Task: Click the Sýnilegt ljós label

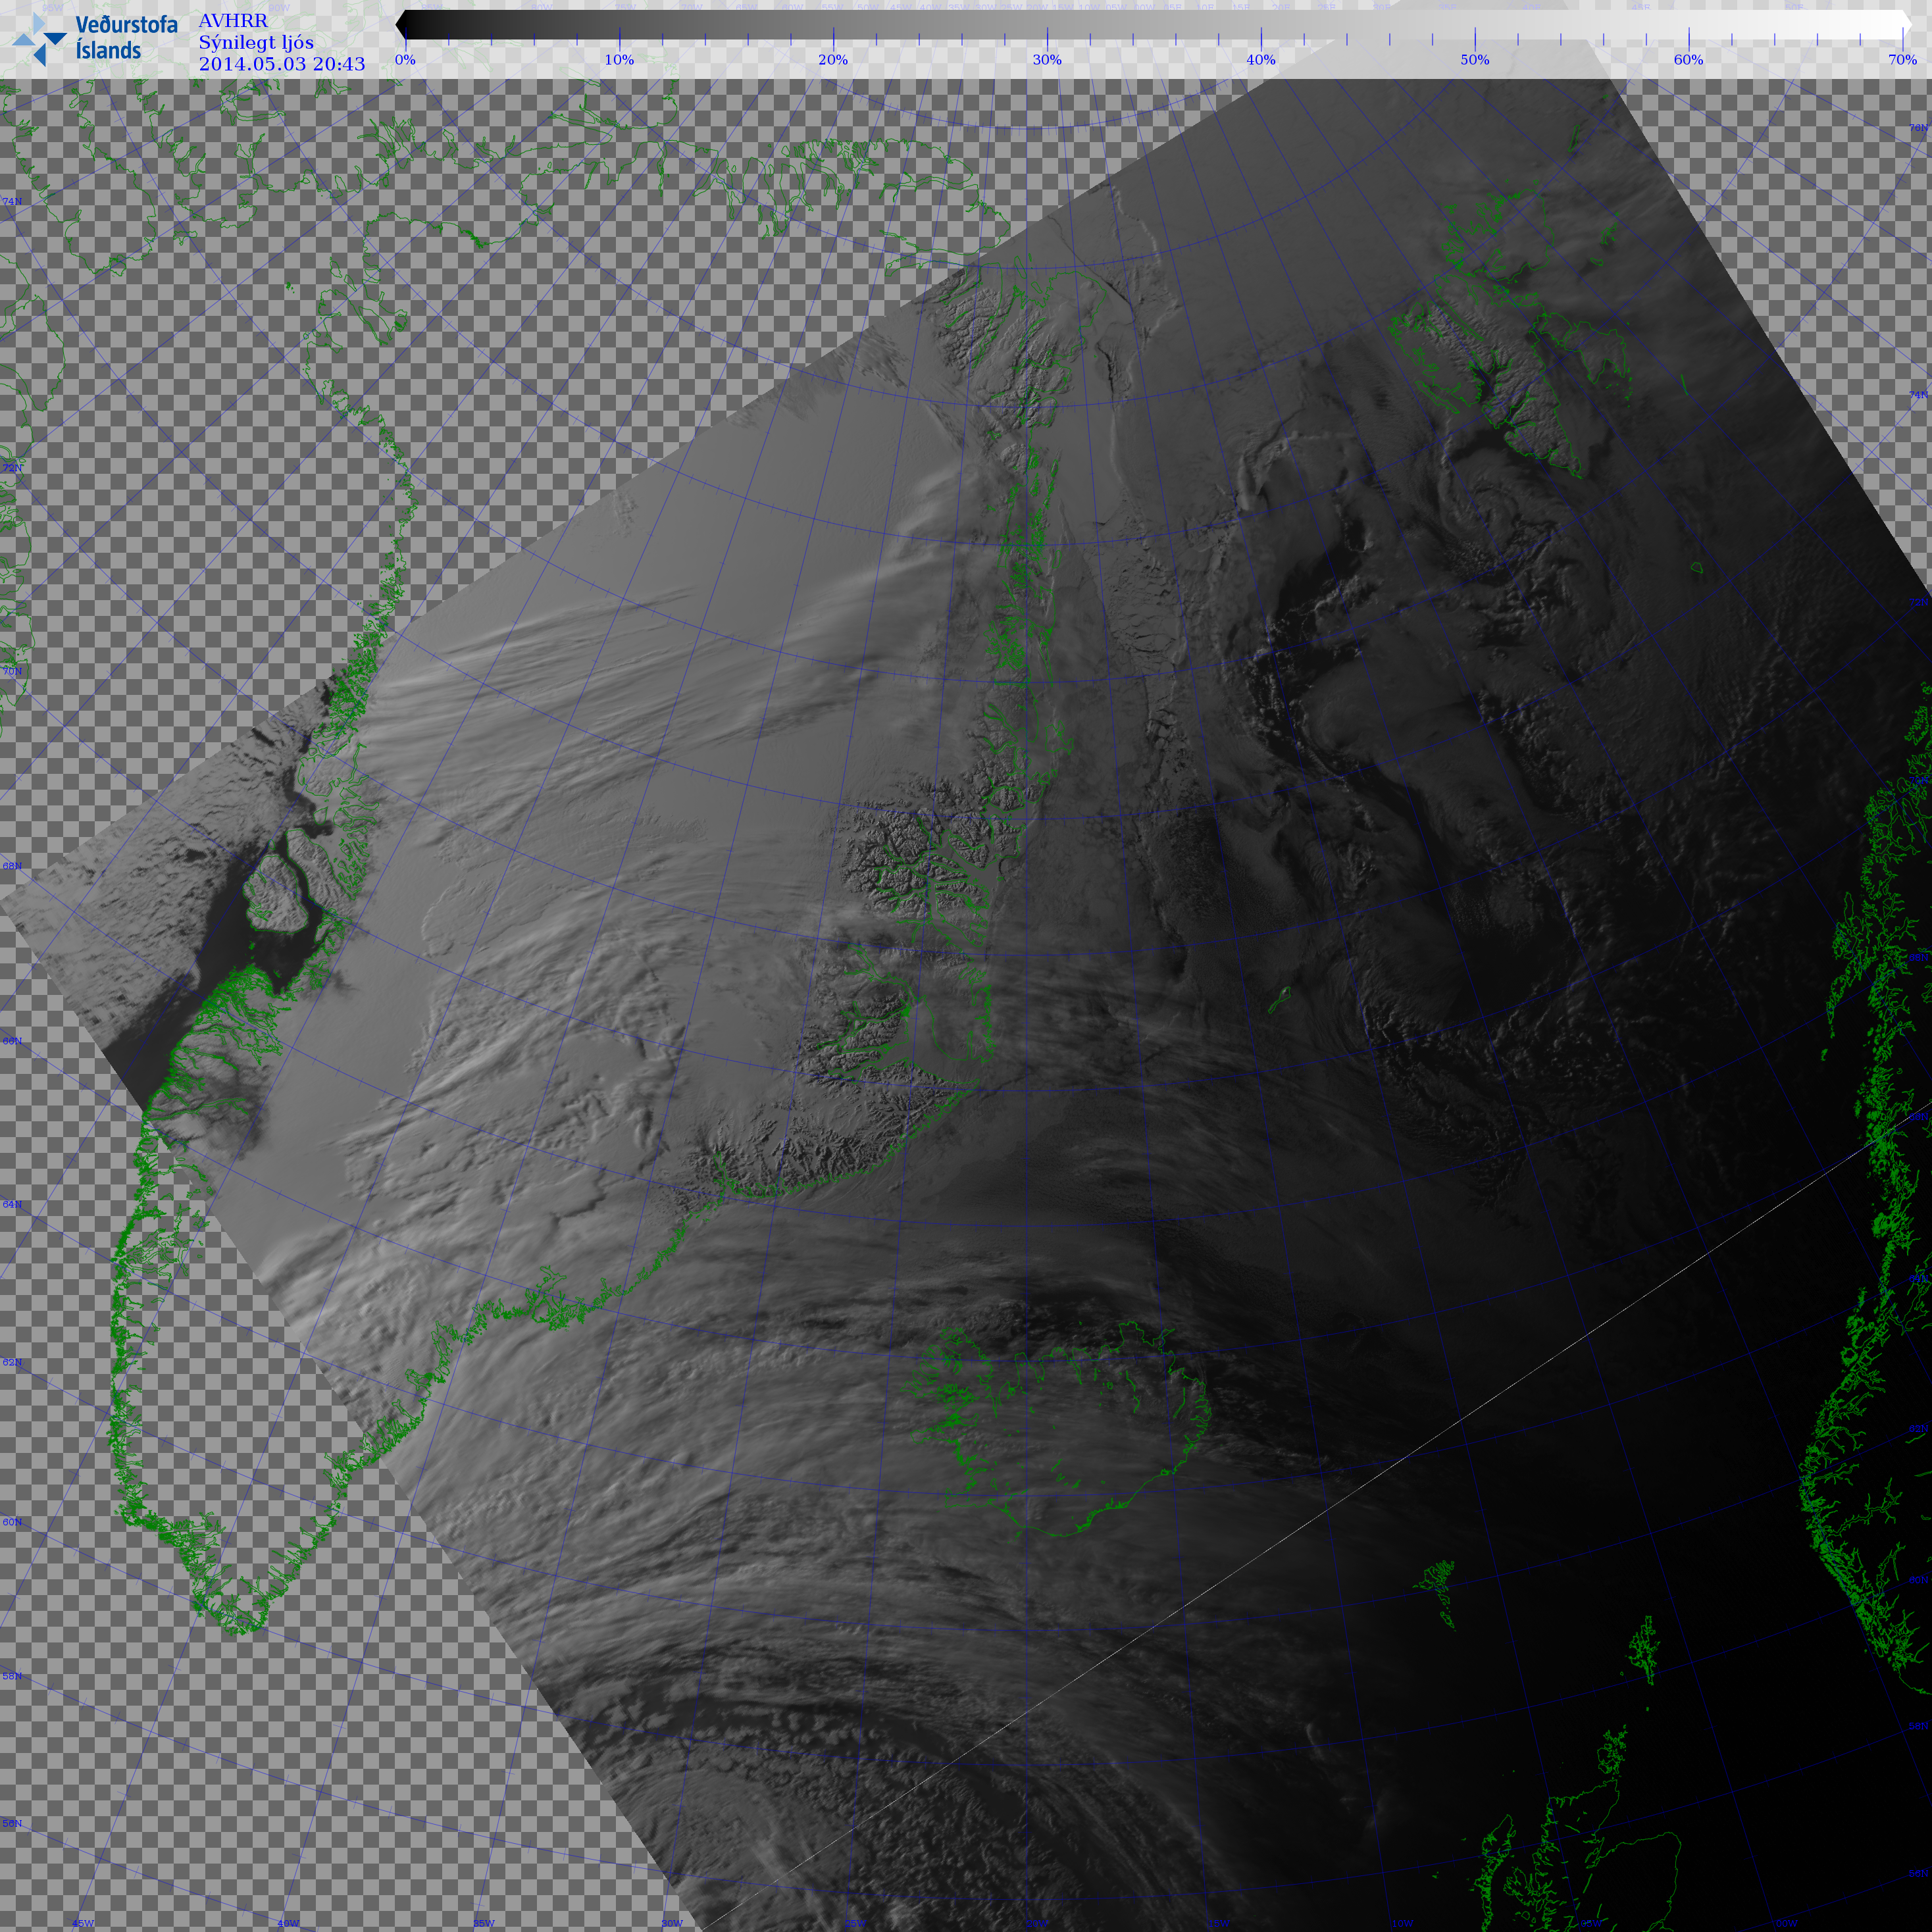Action: [x=256, y=43]
